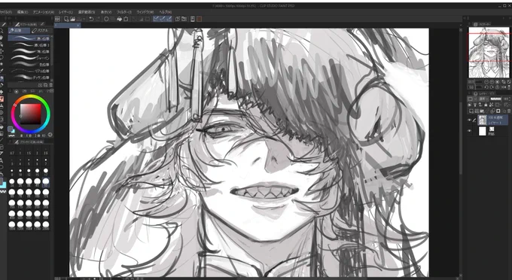The height and width of the screenshot is (280, 512).
Task: Toggle the first Snap to ruler button
Action: [156, 19]
